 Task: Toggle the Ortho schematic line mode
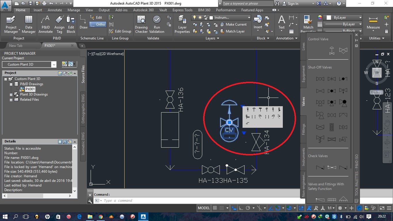click(x=98, y=24)
